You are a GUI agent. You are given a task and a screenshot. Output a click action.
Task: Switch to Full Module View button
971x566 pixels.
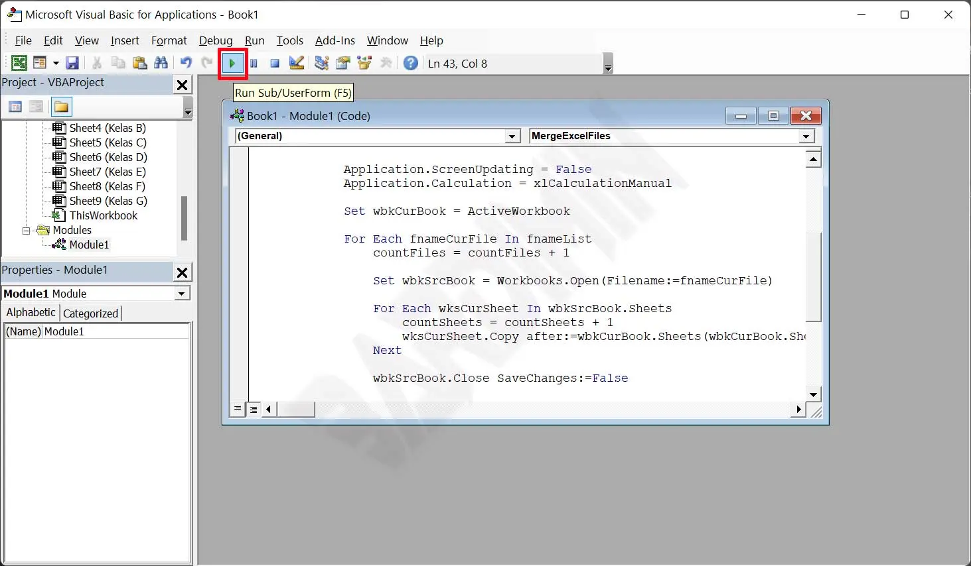254,410
